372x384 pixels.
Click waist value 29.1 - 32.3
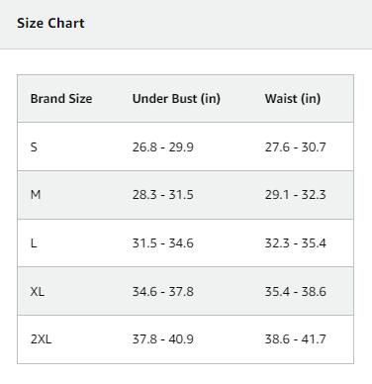click(x=295, y=195)
